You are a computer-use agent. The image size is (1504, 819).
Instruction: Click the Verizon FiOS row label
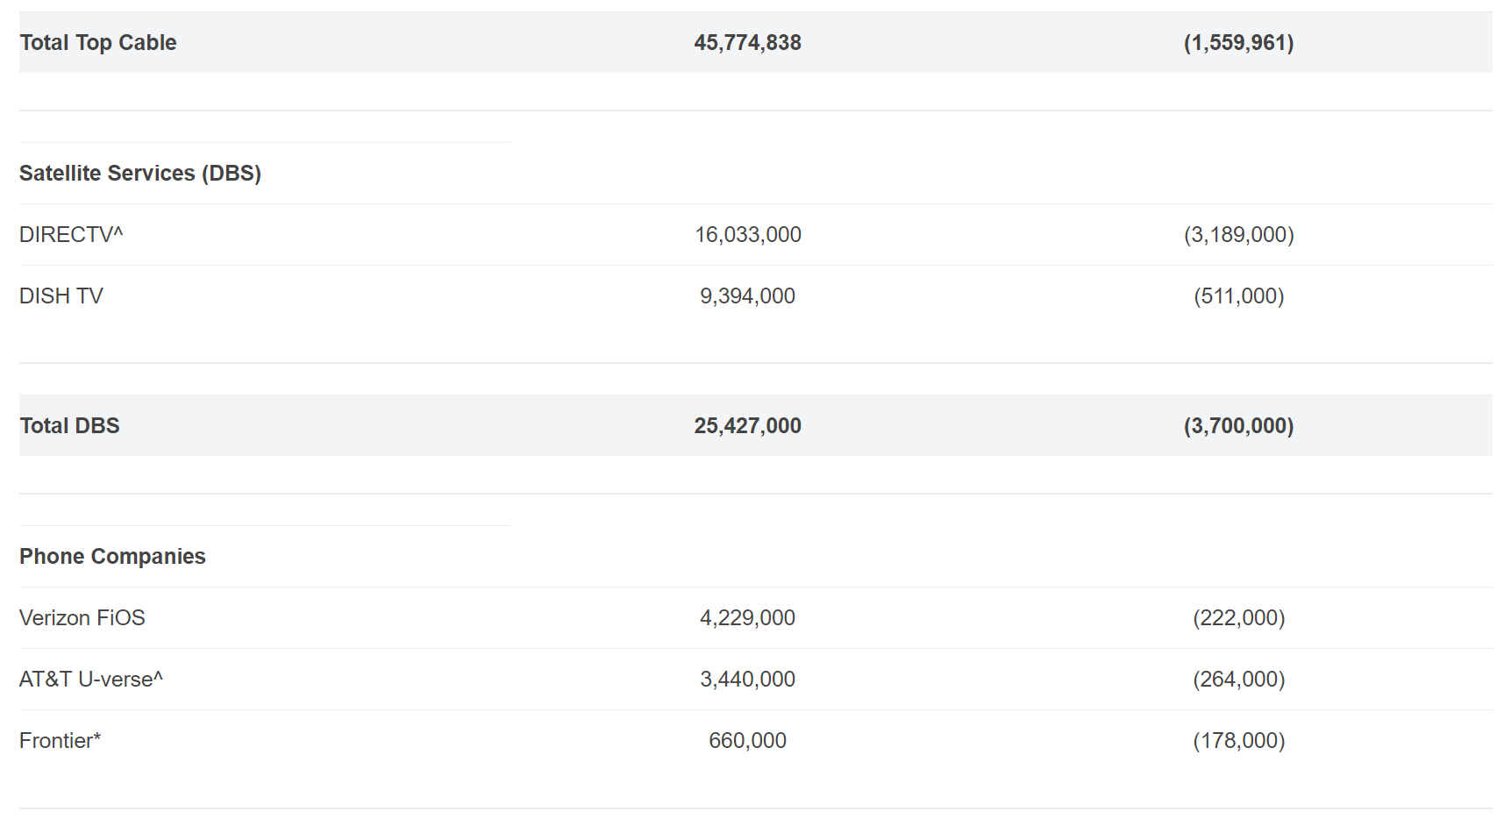[82, 618]
